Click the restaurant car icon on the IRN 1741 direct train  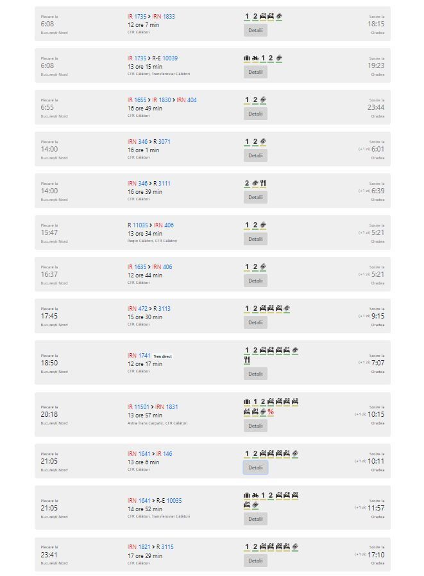coord(247,360)
